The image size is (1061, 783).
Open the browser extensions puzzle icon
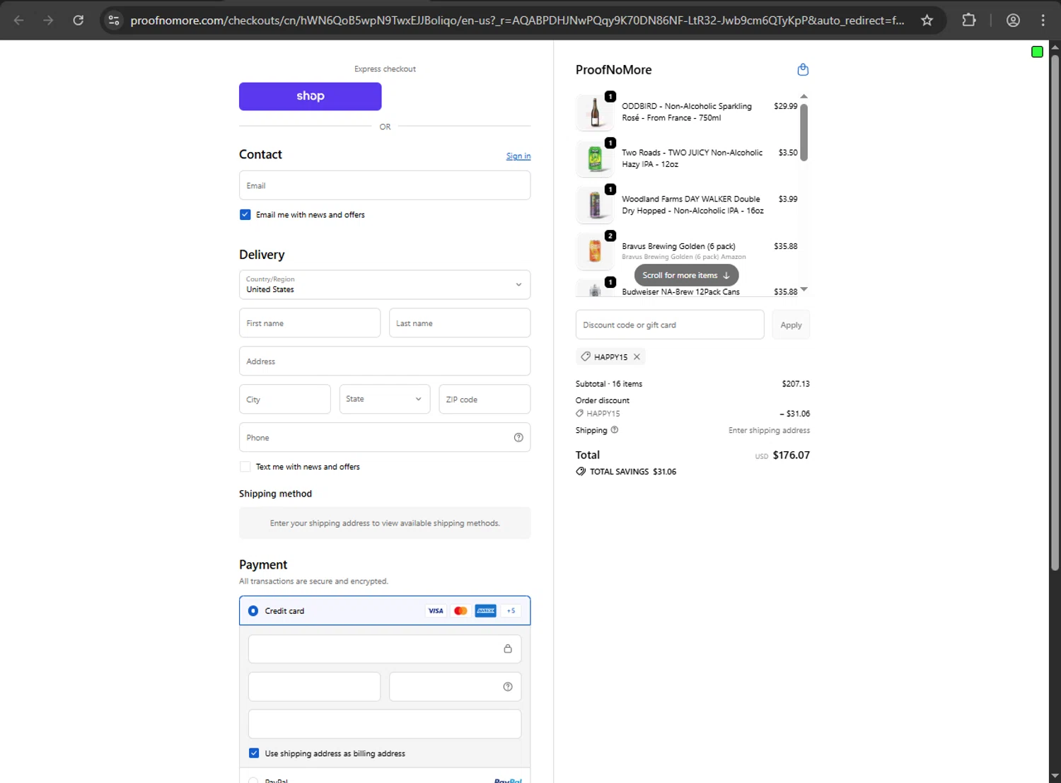(969, 20)
